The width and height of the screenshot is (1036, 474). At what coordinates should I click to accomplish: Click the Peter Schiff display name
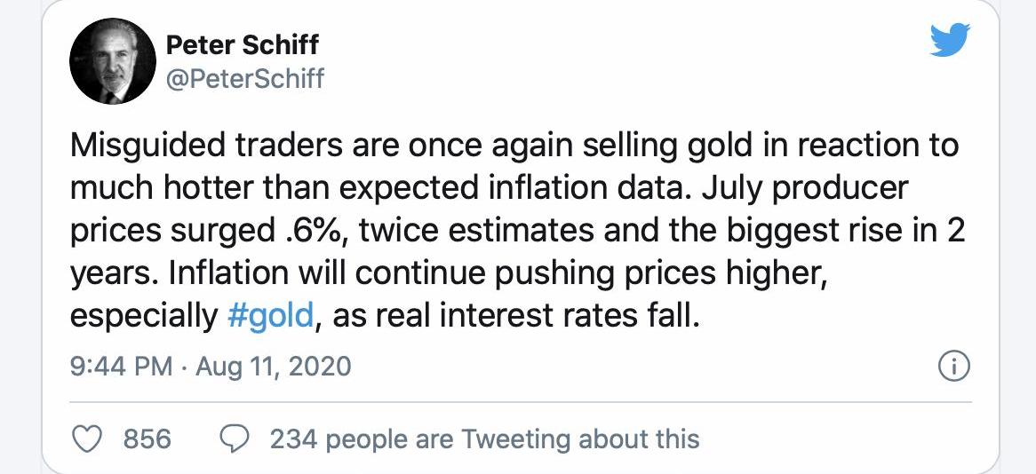click(242, 45)
